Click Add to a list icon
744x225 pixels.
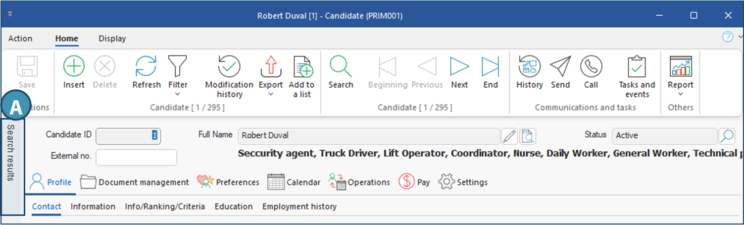pyautogui.click(x=301, y=66)
